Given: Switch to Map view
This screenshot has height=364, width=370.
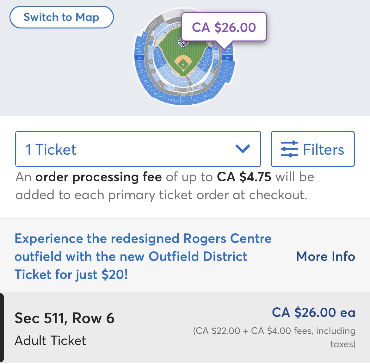Looking at the screenshot, I should [x=62, y=17].
